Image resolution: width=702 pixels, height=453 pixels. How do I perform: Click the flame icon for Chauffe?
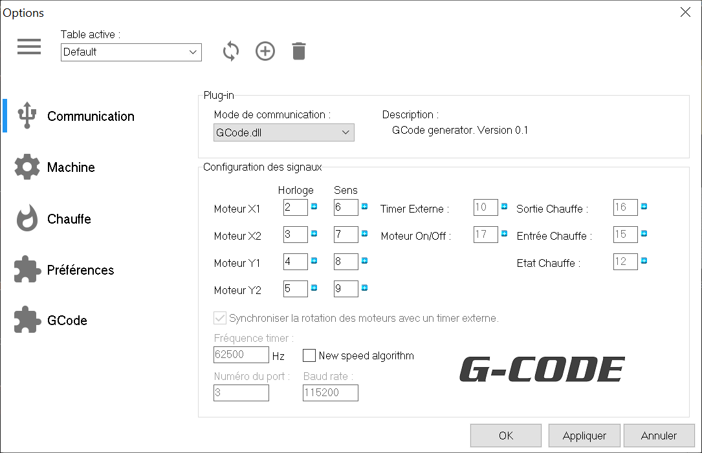[x=27, y=218]
